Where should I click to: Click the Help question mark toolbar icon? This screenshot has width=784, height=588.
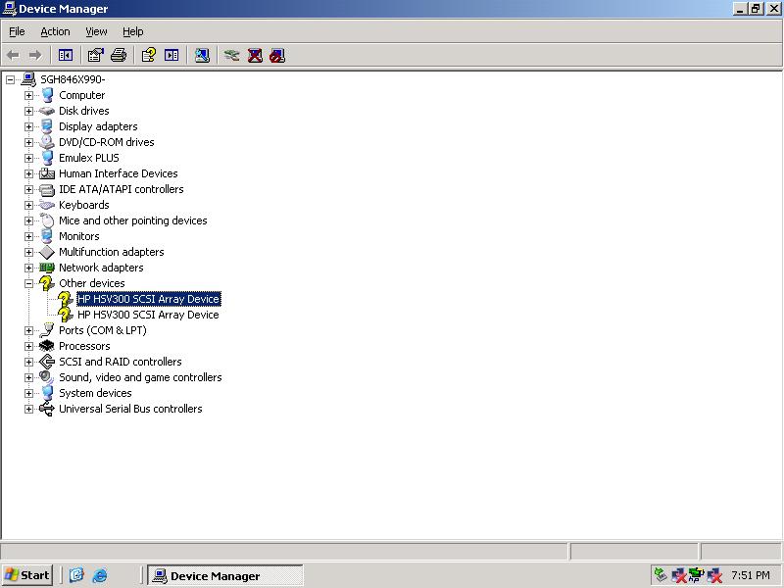coord(149,55)
